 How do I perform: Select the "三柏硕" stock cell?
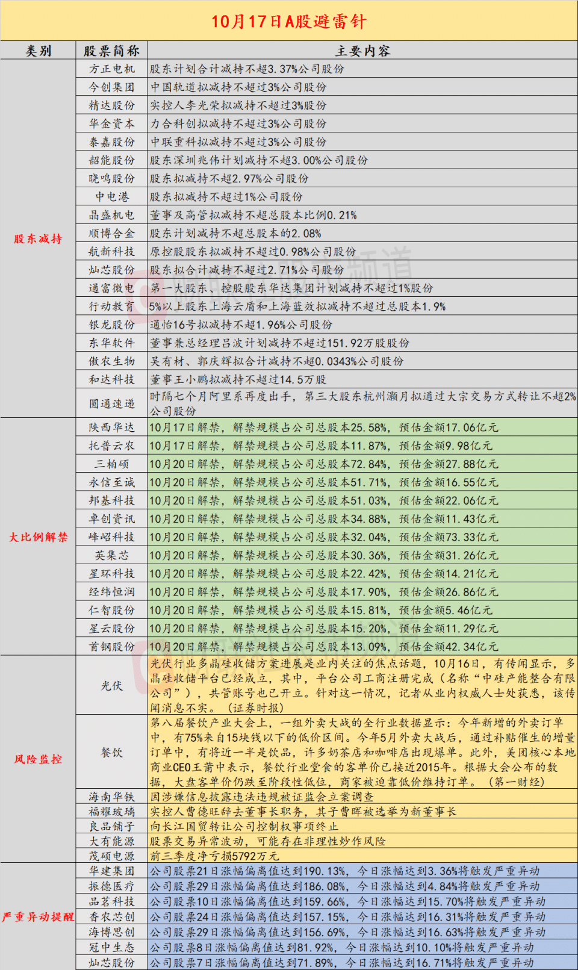point(111,464)
